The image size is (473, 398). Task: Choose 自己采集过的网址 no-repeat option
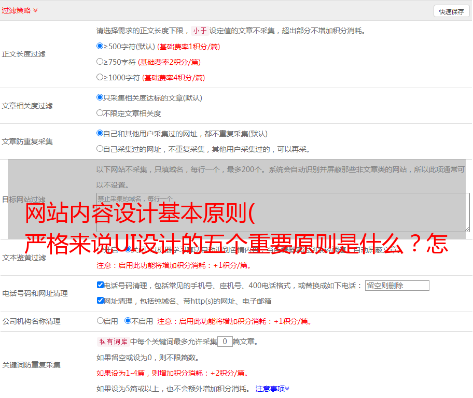coord(100,149)
